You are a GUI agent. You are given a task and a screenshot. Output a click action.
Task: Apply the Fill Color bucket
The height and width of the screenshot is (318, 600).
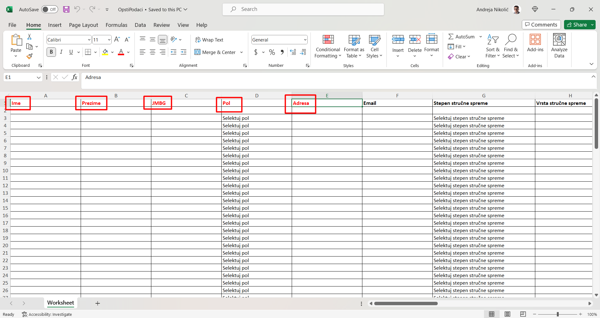(105, 52)
